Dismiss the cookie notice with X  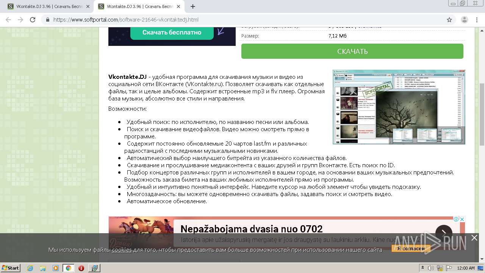[474, 238]
